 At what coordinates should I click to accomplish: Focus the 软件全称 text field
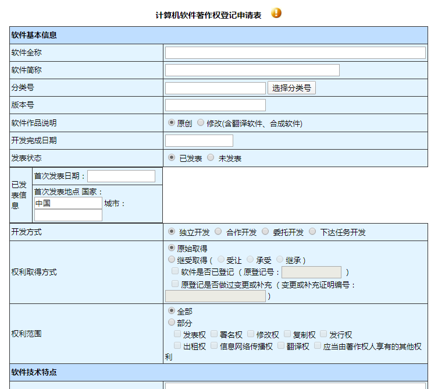pyautogui.click(x=295, y=52)
